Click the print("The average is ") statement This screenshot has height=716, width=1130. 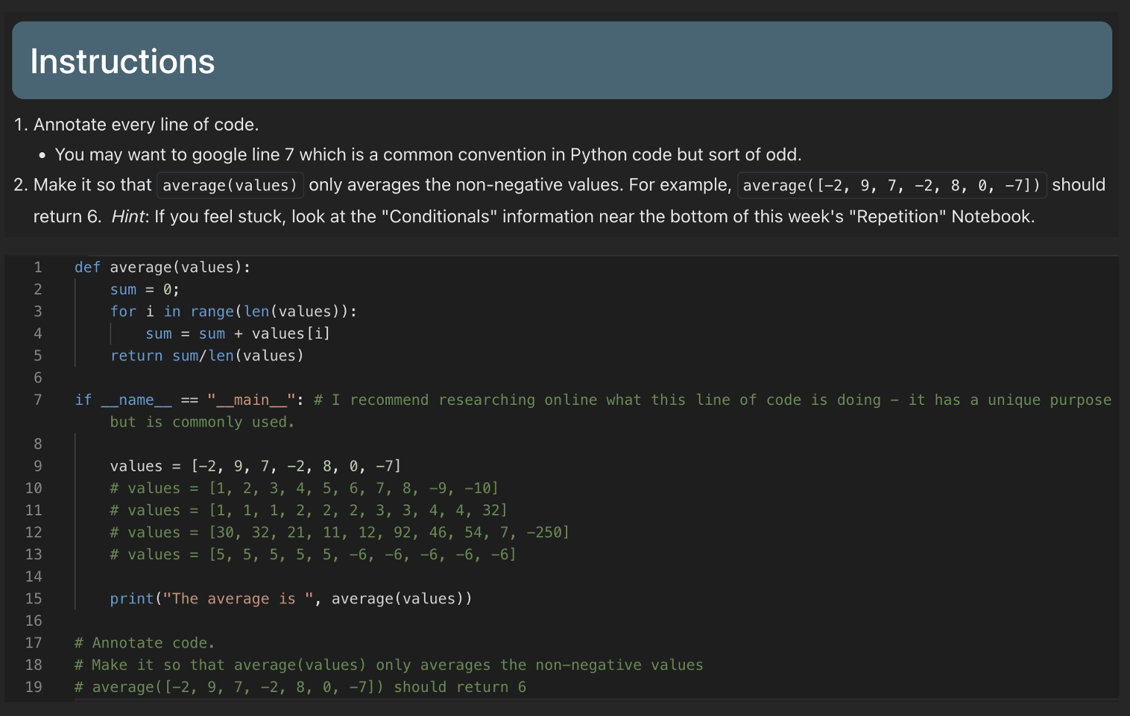(291, 598)
